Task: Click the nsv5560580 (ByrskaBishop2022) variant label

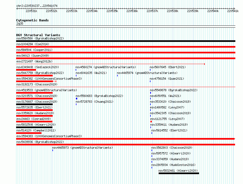Action: [40, 38]
